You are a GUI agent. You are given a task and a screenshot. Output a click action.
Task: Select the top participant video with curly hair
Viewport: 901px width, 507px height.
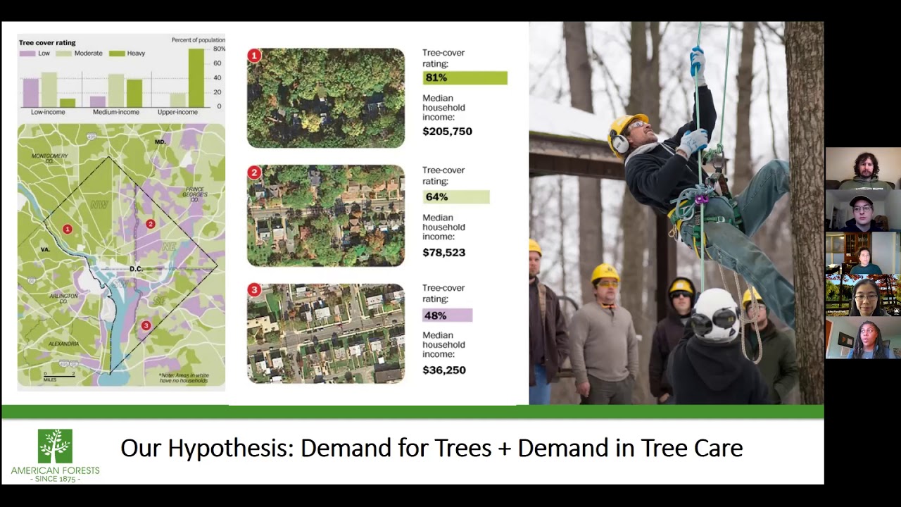[x=863, y=168]
